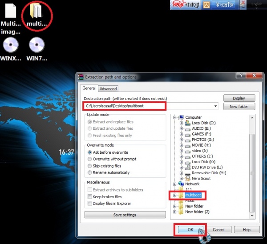Expand the New folder tree node

174,206
